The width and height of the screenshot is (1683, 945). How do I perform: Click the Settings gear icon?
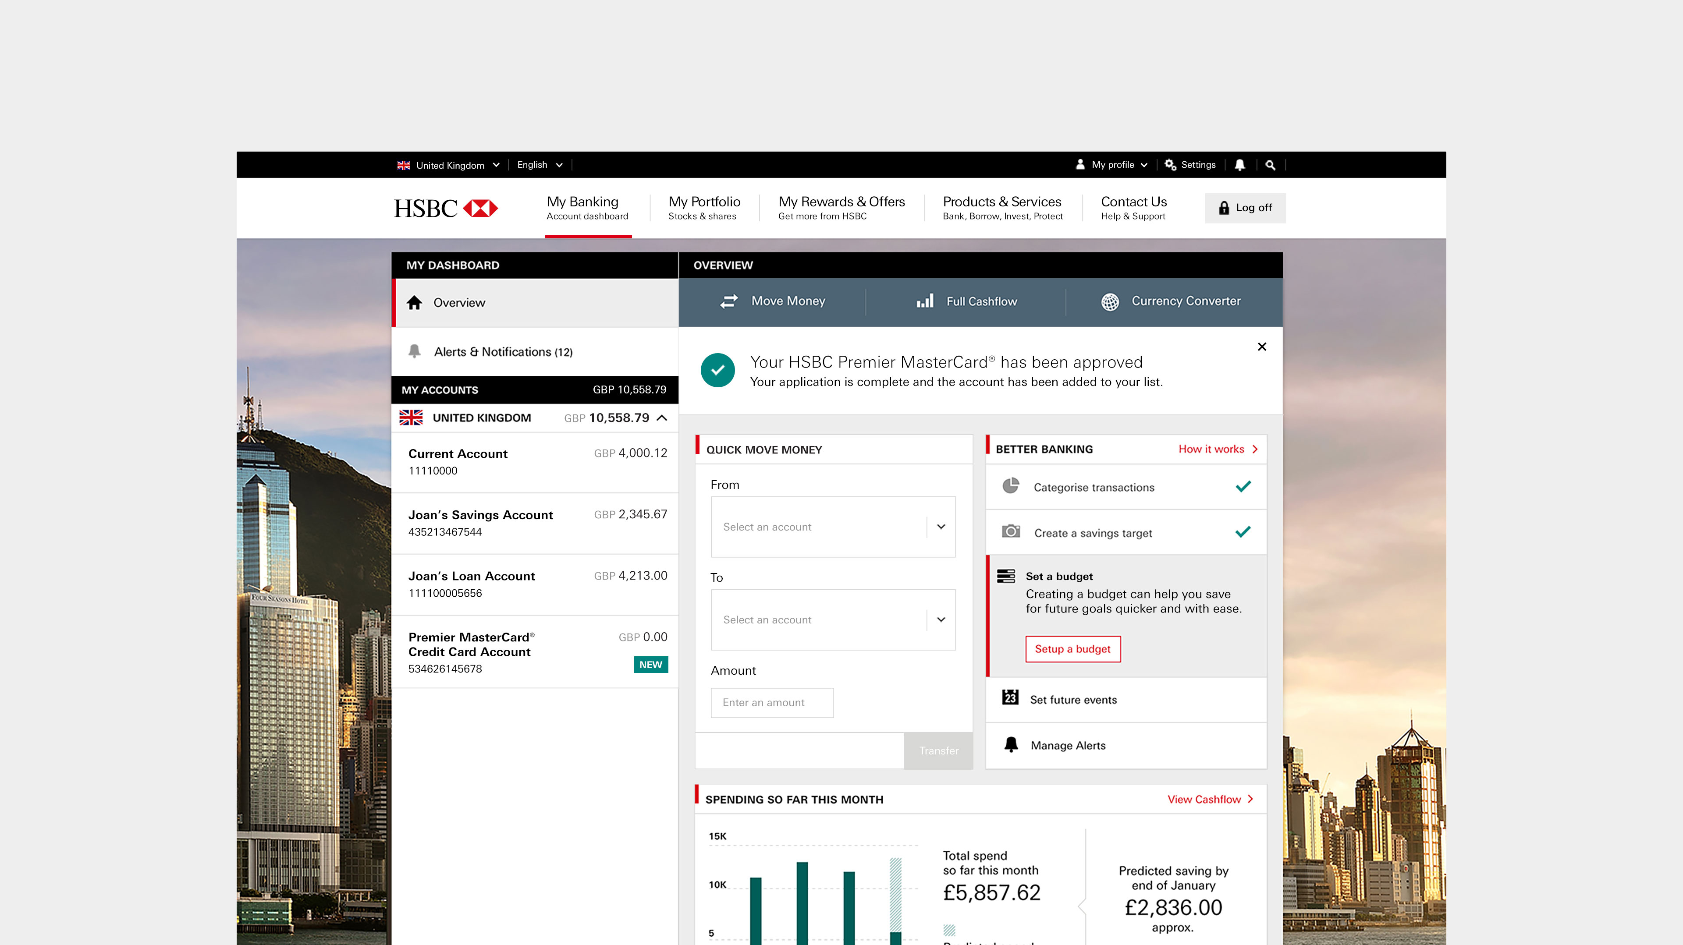[1170, 165]
